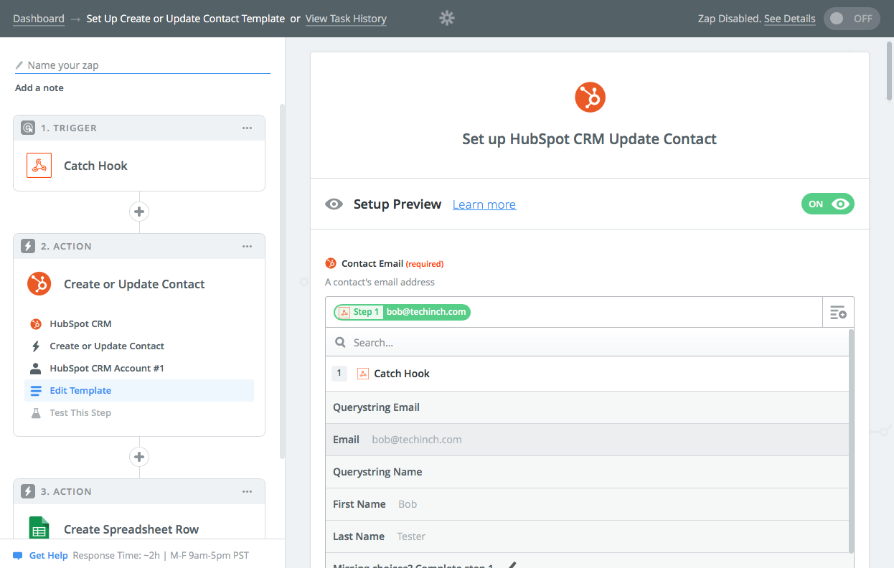
Task: Click the HubSpot icon beside Contact Email label
Action: [x=331, y=263]
